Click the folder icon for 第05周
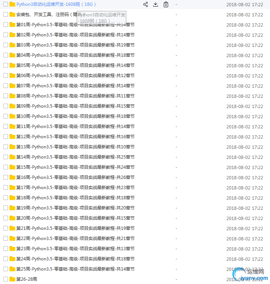This screenshot has width=270, height=284. pyautogui.click(x=12, y=65)
